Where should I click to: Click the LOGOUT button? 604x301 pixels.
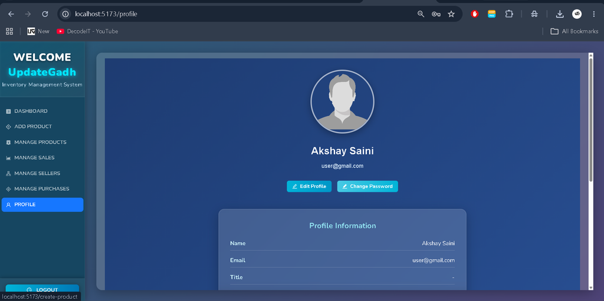click(42, 289)
